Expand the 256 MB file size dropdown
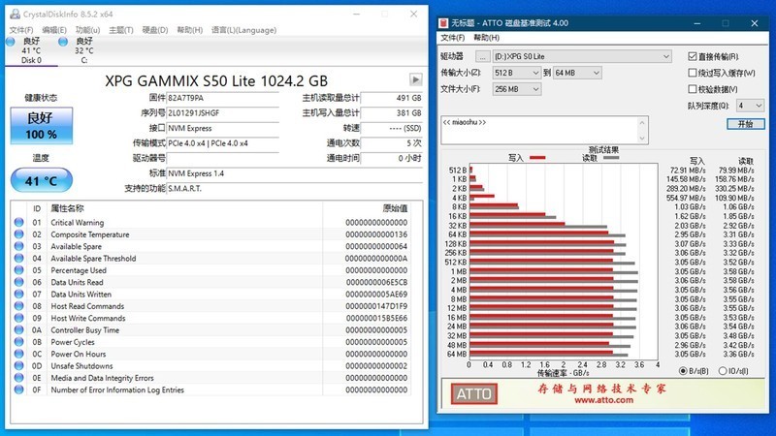 tap(517, 89)
